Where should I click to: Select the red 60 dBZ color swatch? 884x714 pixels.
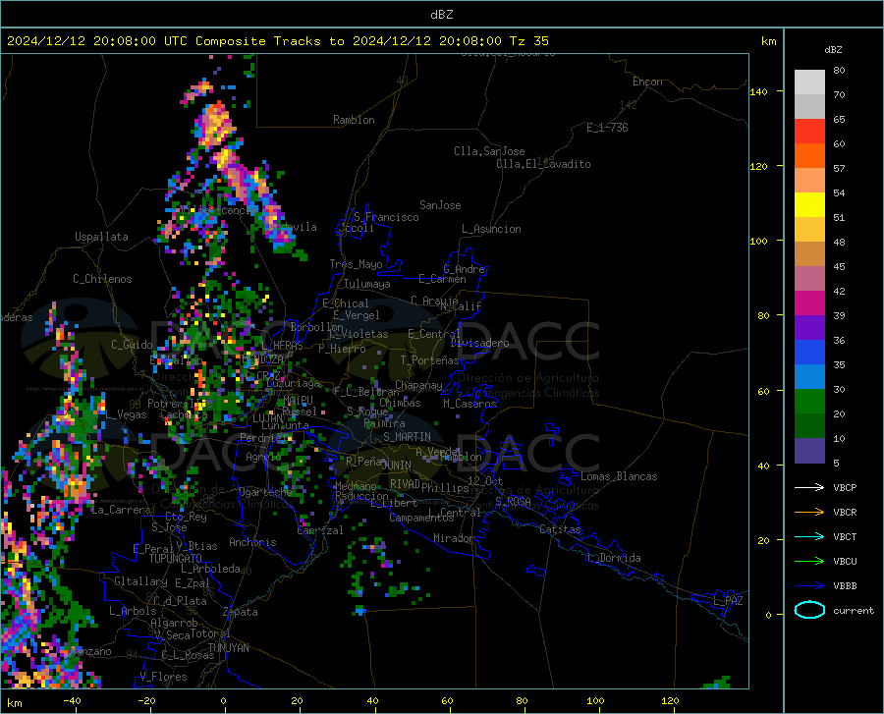[x=809, y=132]
